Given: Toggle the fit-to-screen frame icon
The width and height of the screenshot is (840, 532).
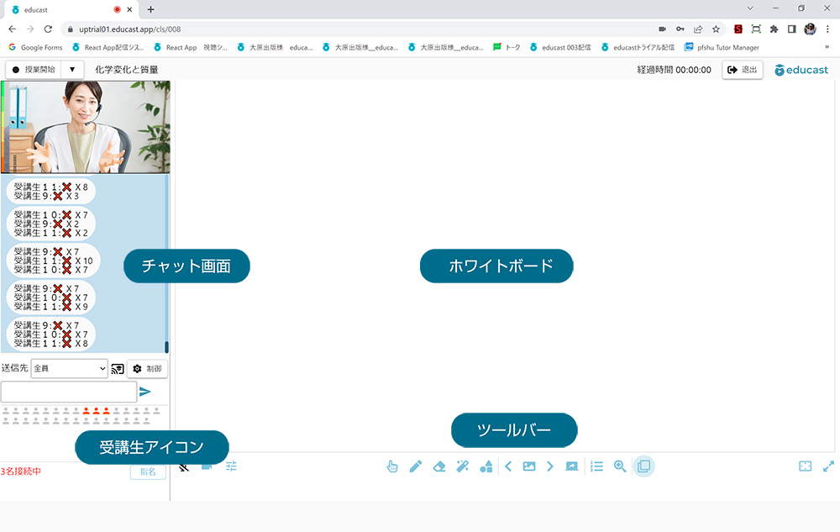Looking at the screenshot, I should (805, 466).
